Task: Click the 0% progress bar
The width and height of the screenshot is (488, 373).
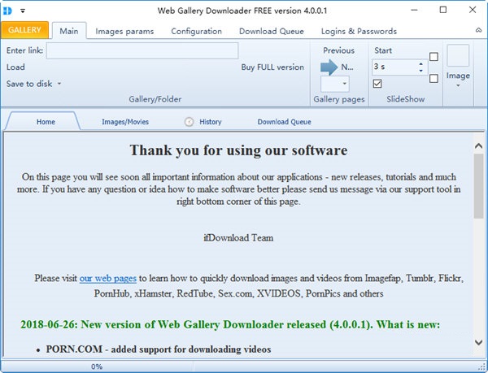Action: point(97,366)
